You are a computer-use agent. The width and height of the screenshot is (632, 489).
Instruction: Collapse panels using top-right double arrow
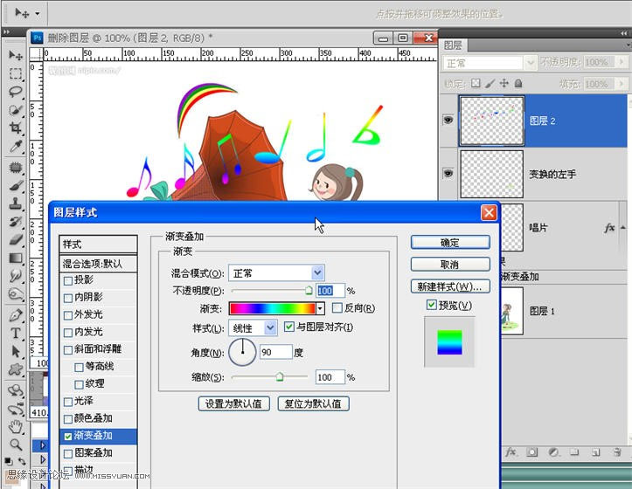[624, 33]
